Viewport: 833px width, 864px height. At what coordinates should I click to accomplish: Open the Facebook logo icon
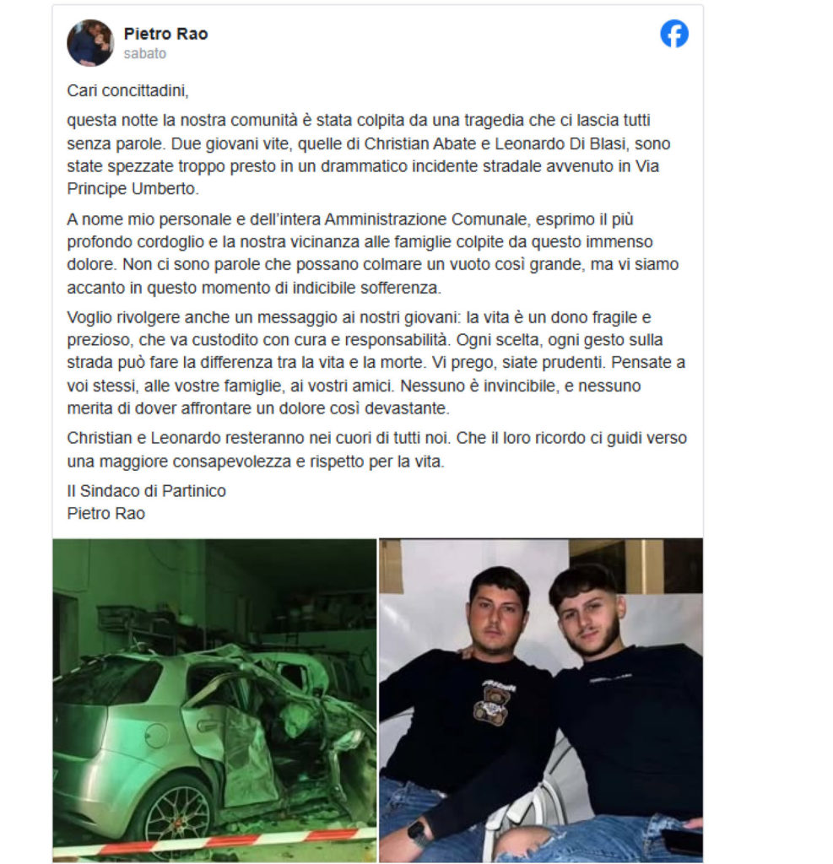[674, 34]
